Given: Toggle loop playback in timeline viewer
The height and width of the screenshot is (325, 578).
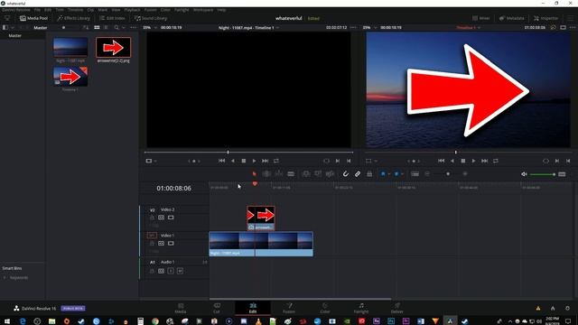Looking at the screenshot, I should 496,161.
